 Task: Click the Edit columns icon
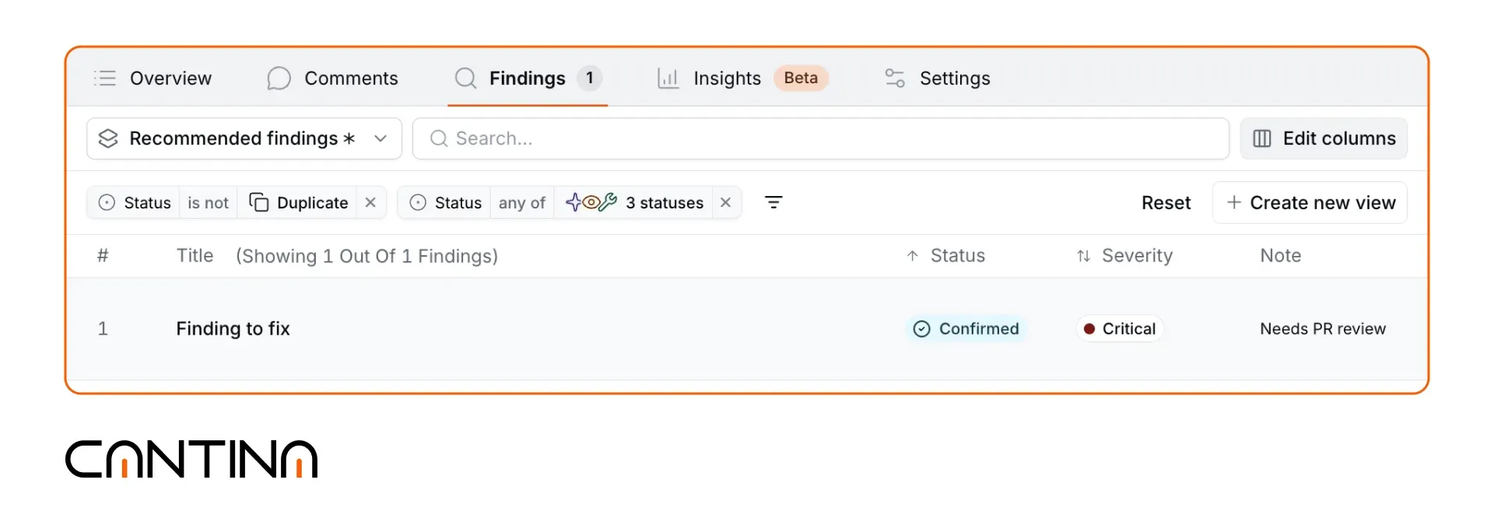click(x=1262, y=138)
